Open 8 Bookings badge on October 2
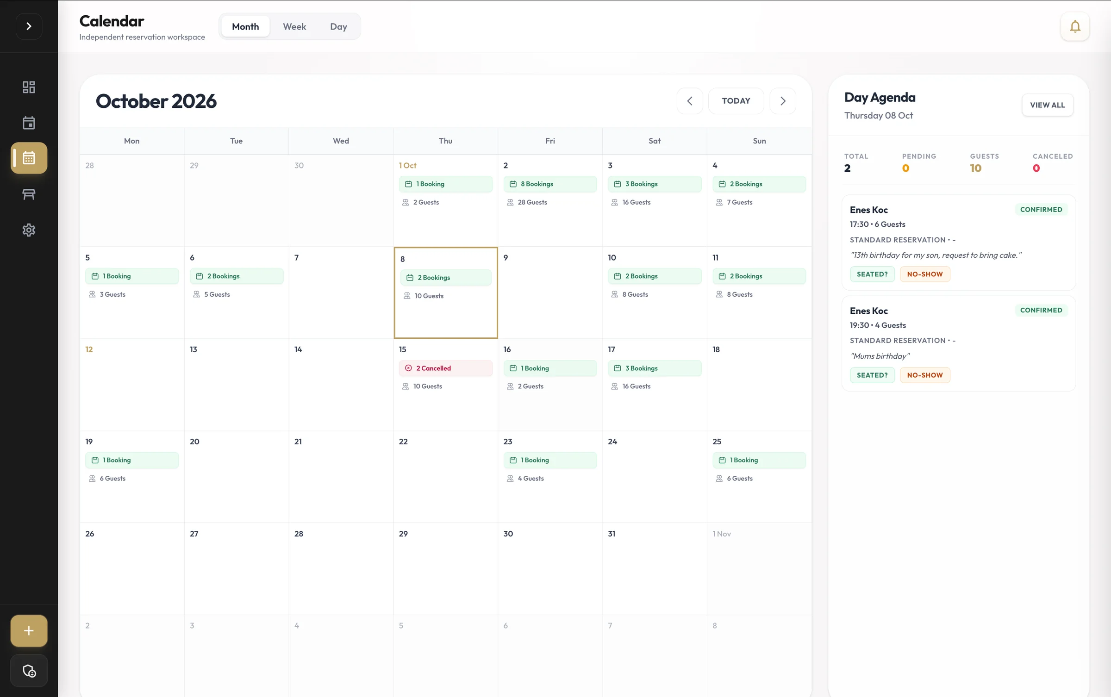 coord(550,184)
